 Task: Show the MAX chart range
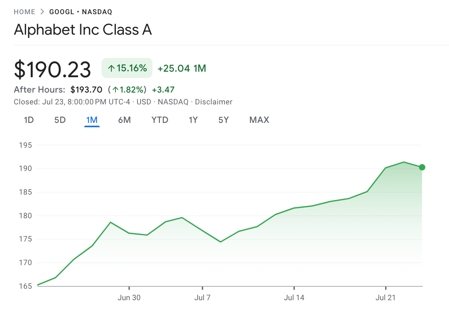(x=259, y=120)
